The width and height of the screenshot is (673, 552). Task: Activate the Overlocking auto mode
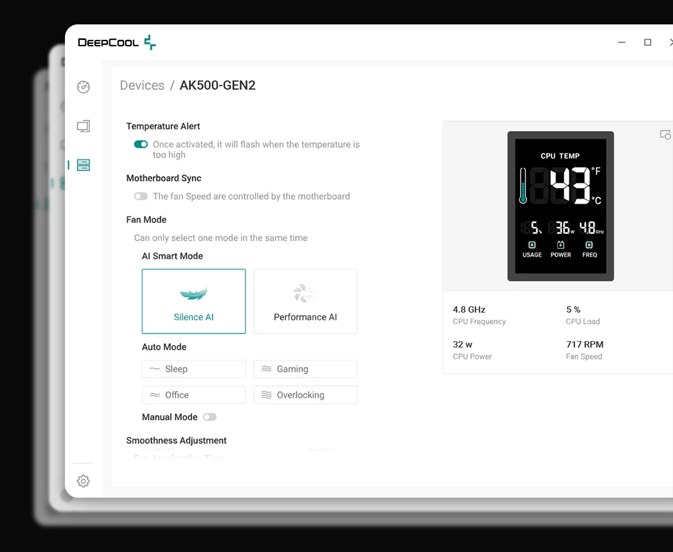tap(305, 395)
